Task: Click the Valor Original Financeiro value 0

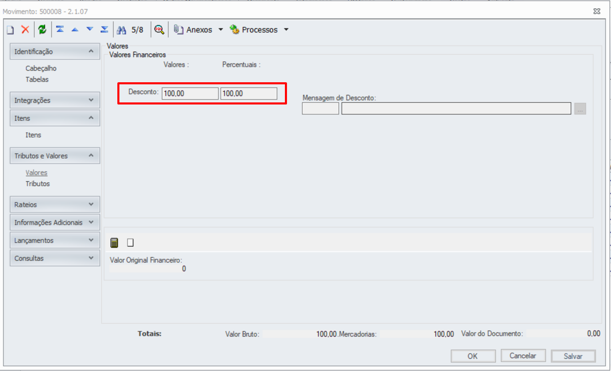Action: click(x=184, y=269)
